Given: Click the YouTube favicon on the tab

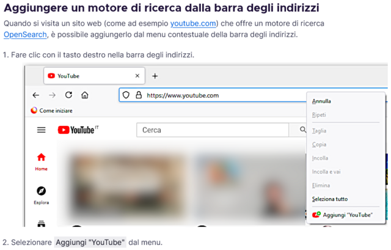Looking at the screenshot, I should point(51,76).
